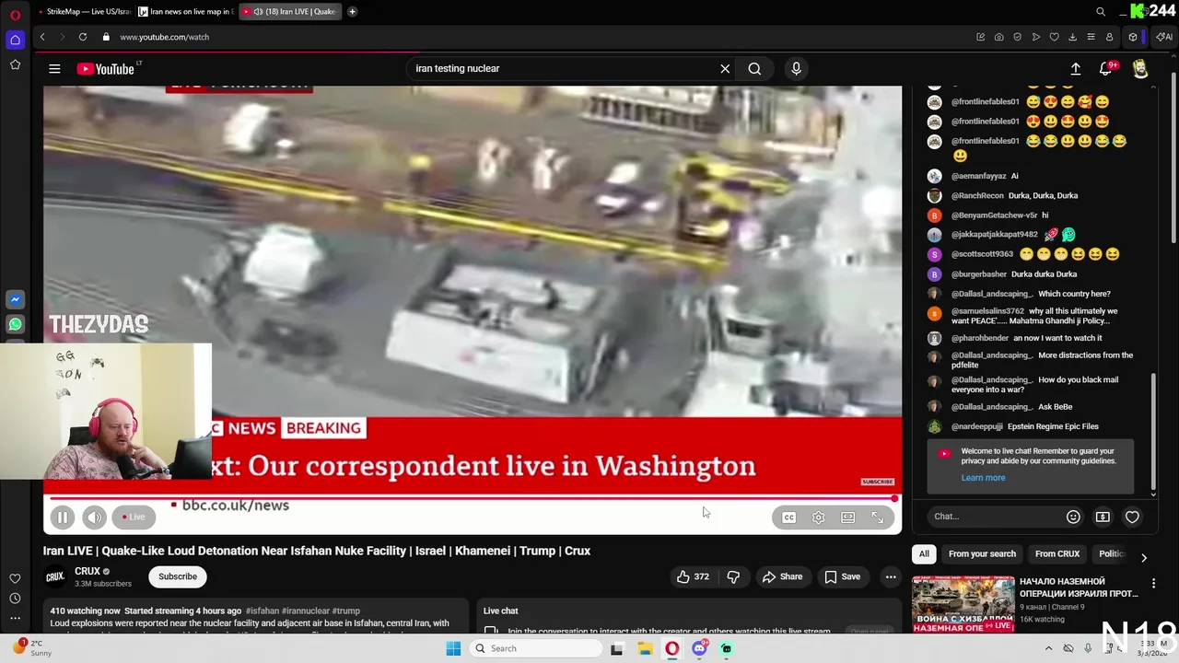Run search with magnifier button
This screenshot has width=1179, height=663.
(x=754, y=68)
